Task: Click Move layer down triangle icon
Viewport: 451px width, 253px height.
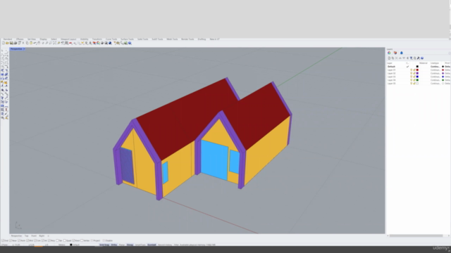Action: (404, 58)
